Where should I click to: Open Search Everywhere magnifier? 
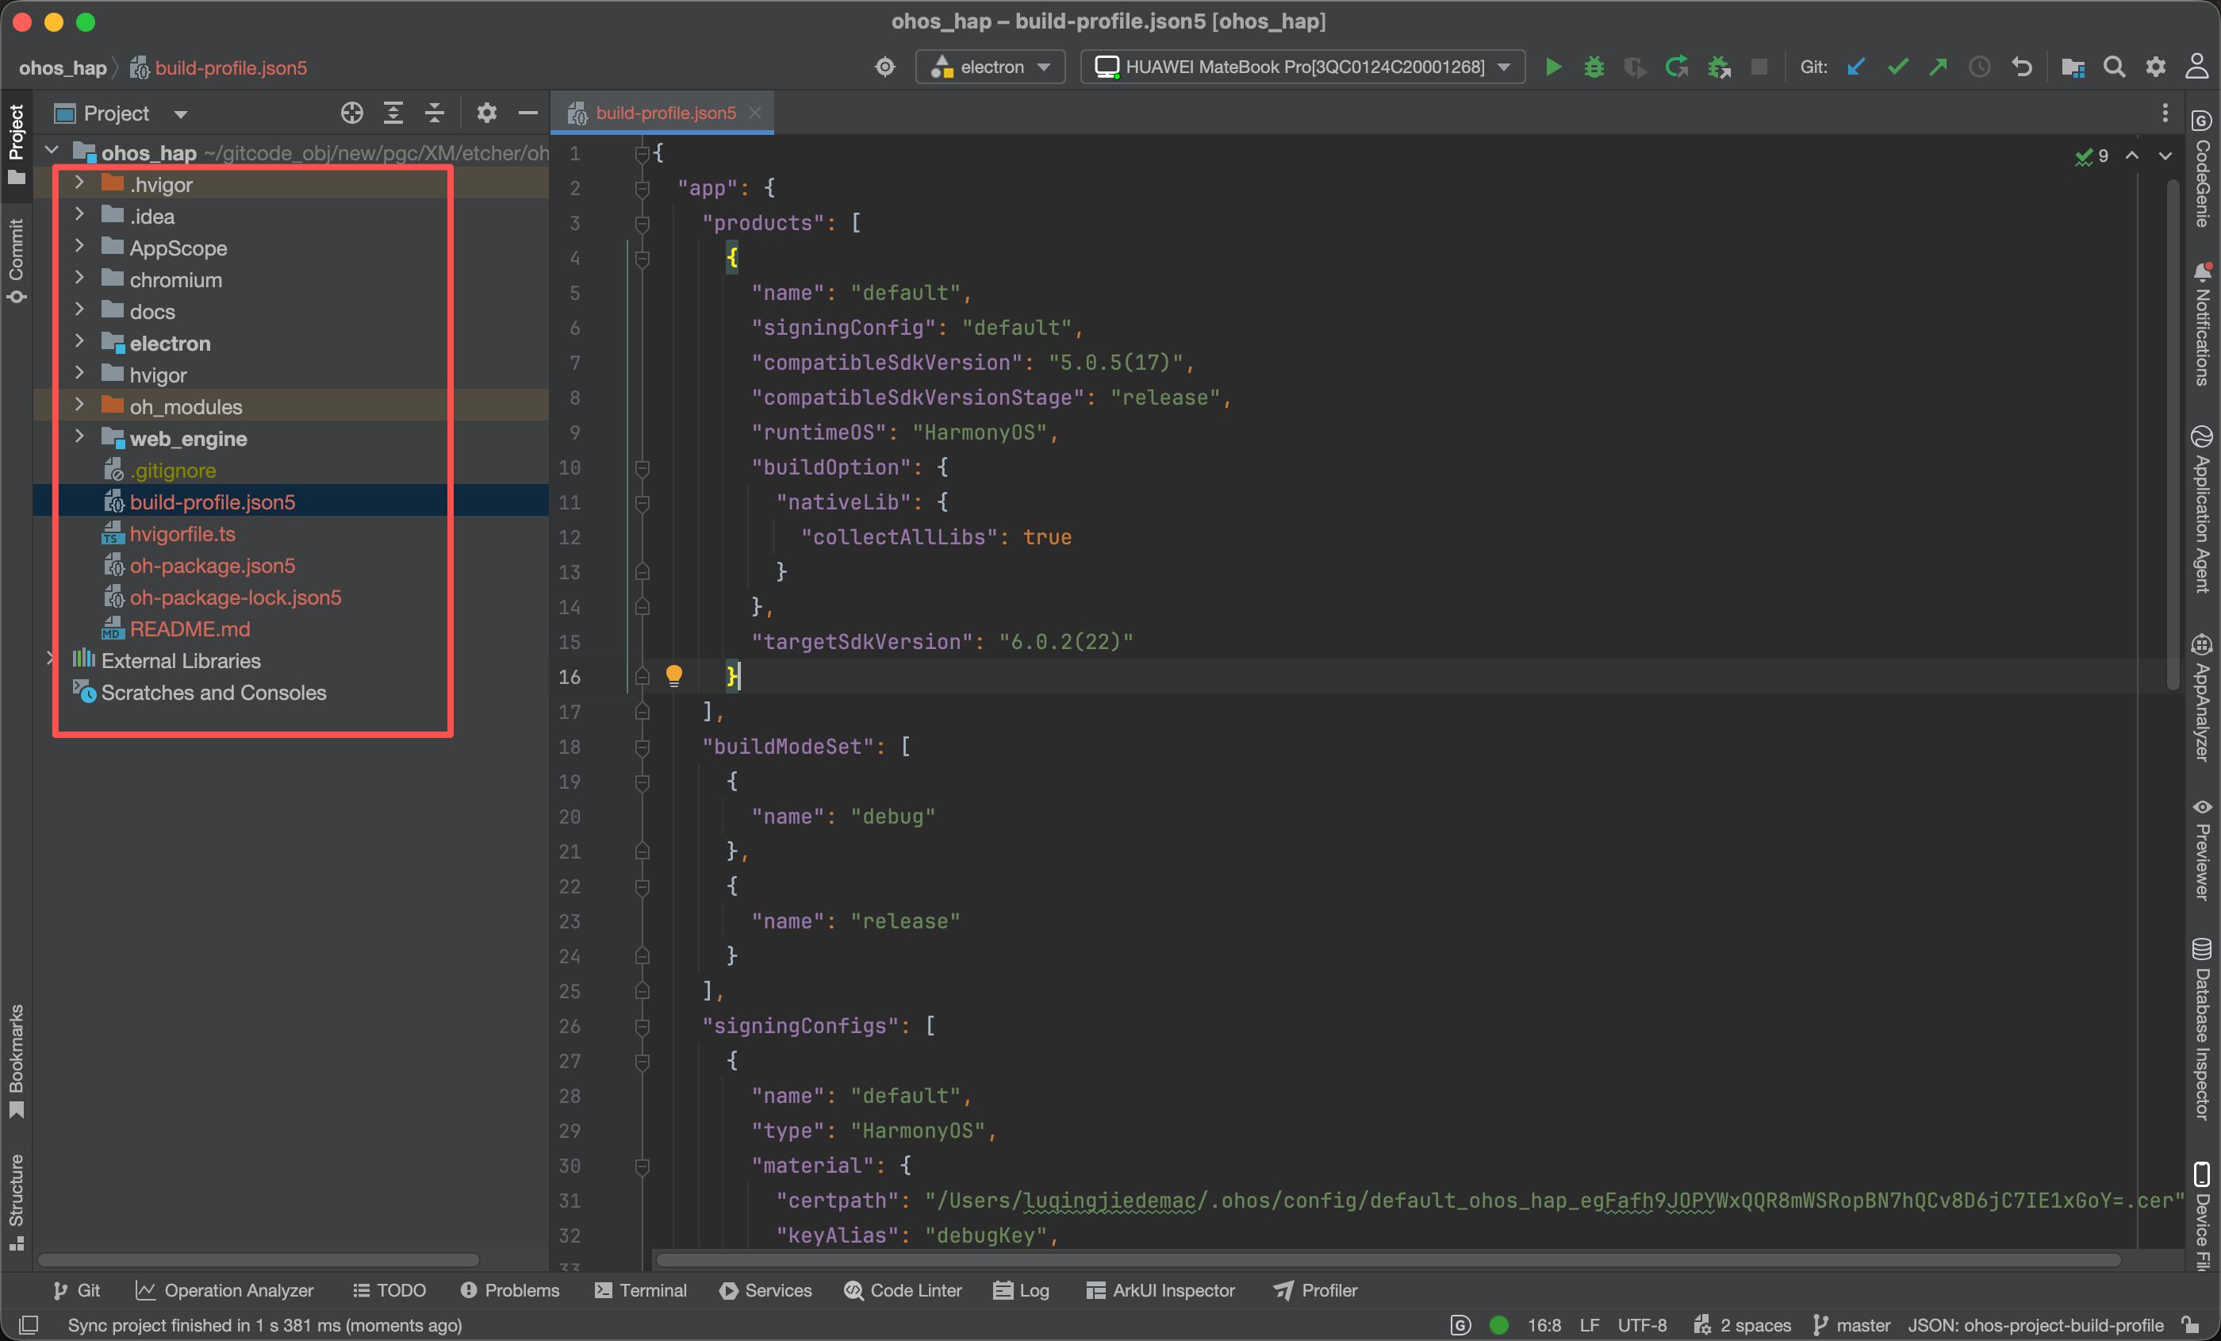[2114, 67]
